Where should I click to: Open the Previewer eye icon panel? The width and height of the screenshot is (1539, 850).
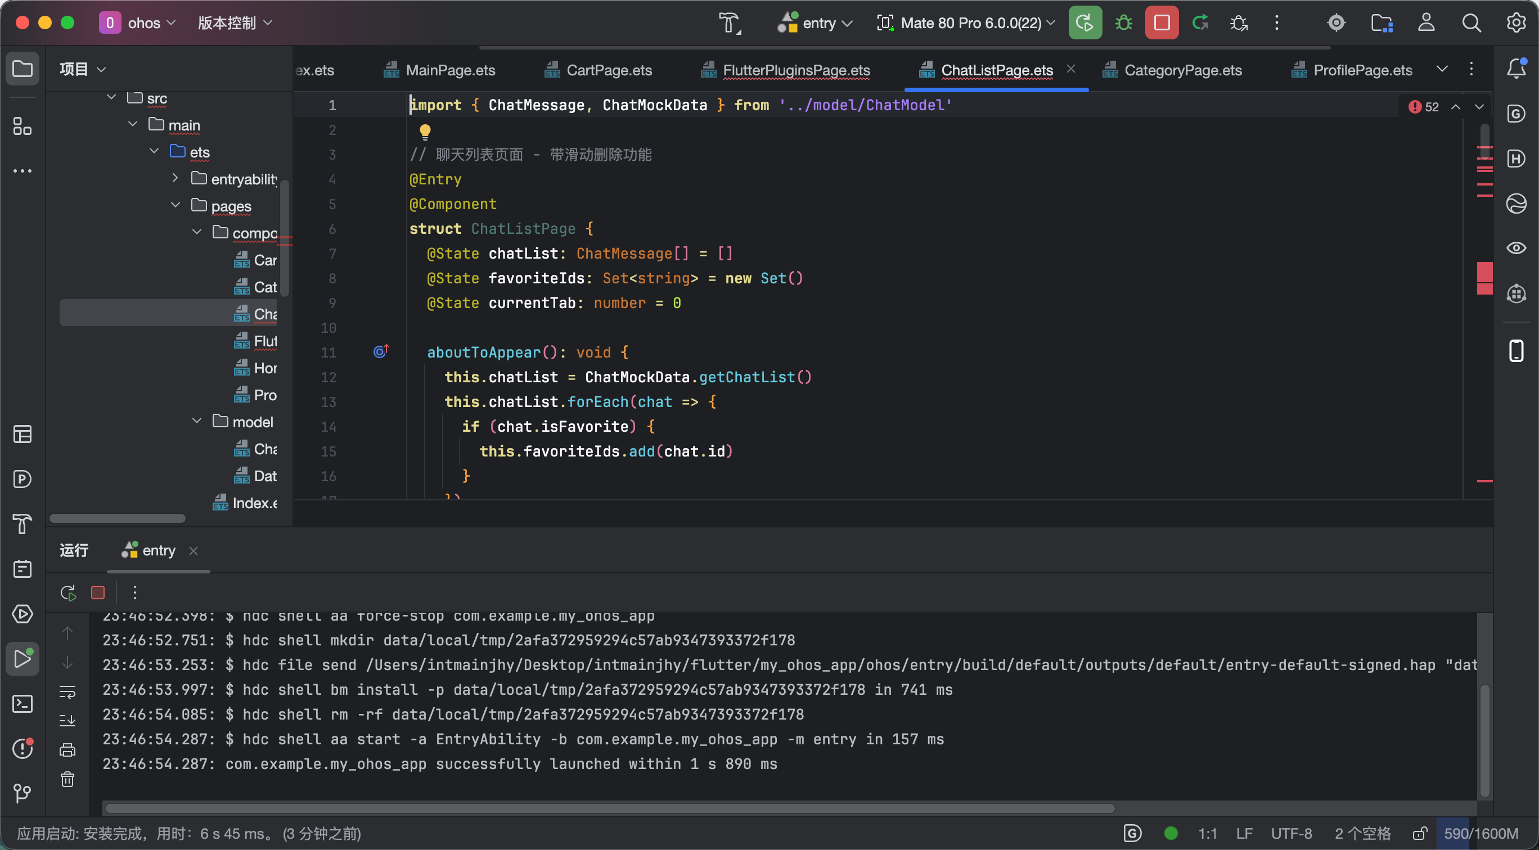click(1516, 248)
